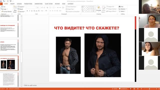
Task: Toggle italic formatting
Action: 29,11
